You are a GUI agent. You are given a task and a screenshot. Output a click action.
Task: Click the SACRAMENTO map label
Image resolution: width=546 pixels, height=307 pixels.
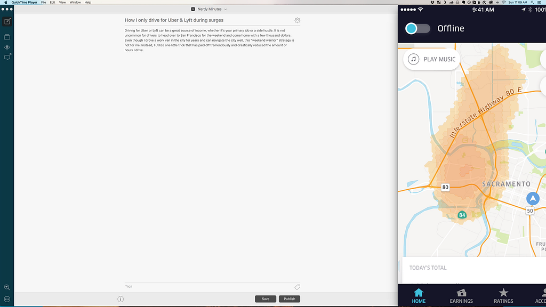point(507,184)
